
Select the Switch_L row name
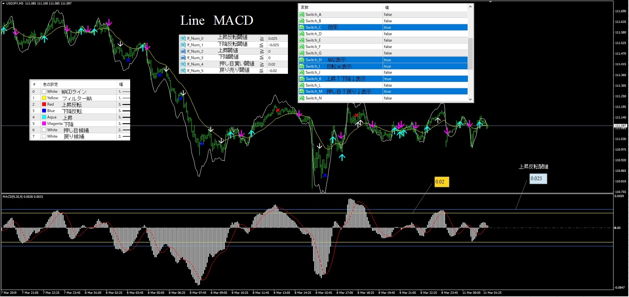[313, 85]
